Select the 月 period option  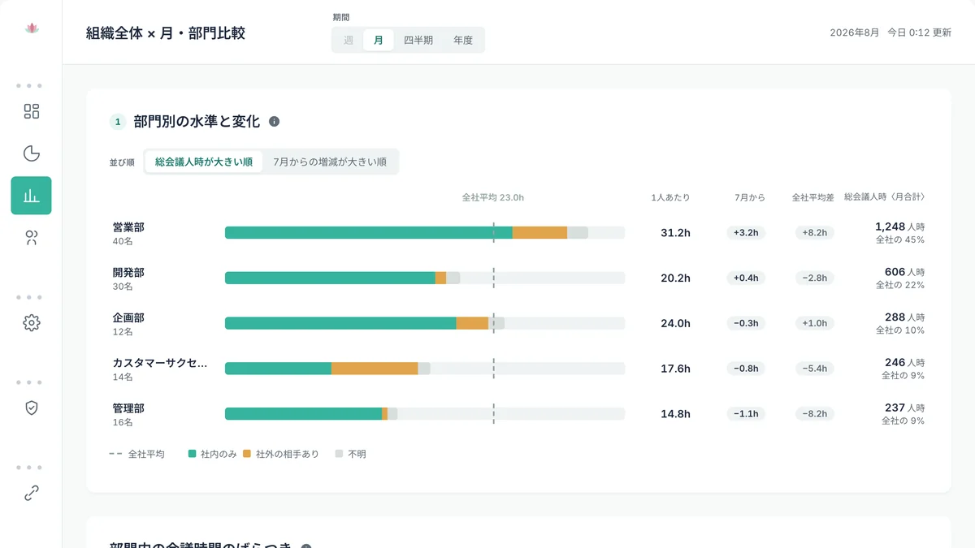(379, 40)
